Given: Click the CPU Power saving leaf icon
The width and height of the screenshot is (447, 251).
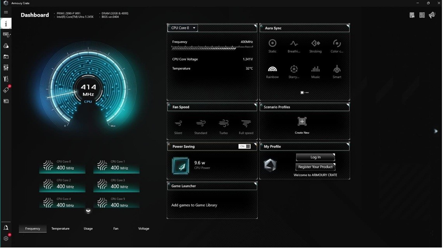Looking at the screenshot, I should click(180, 166).
